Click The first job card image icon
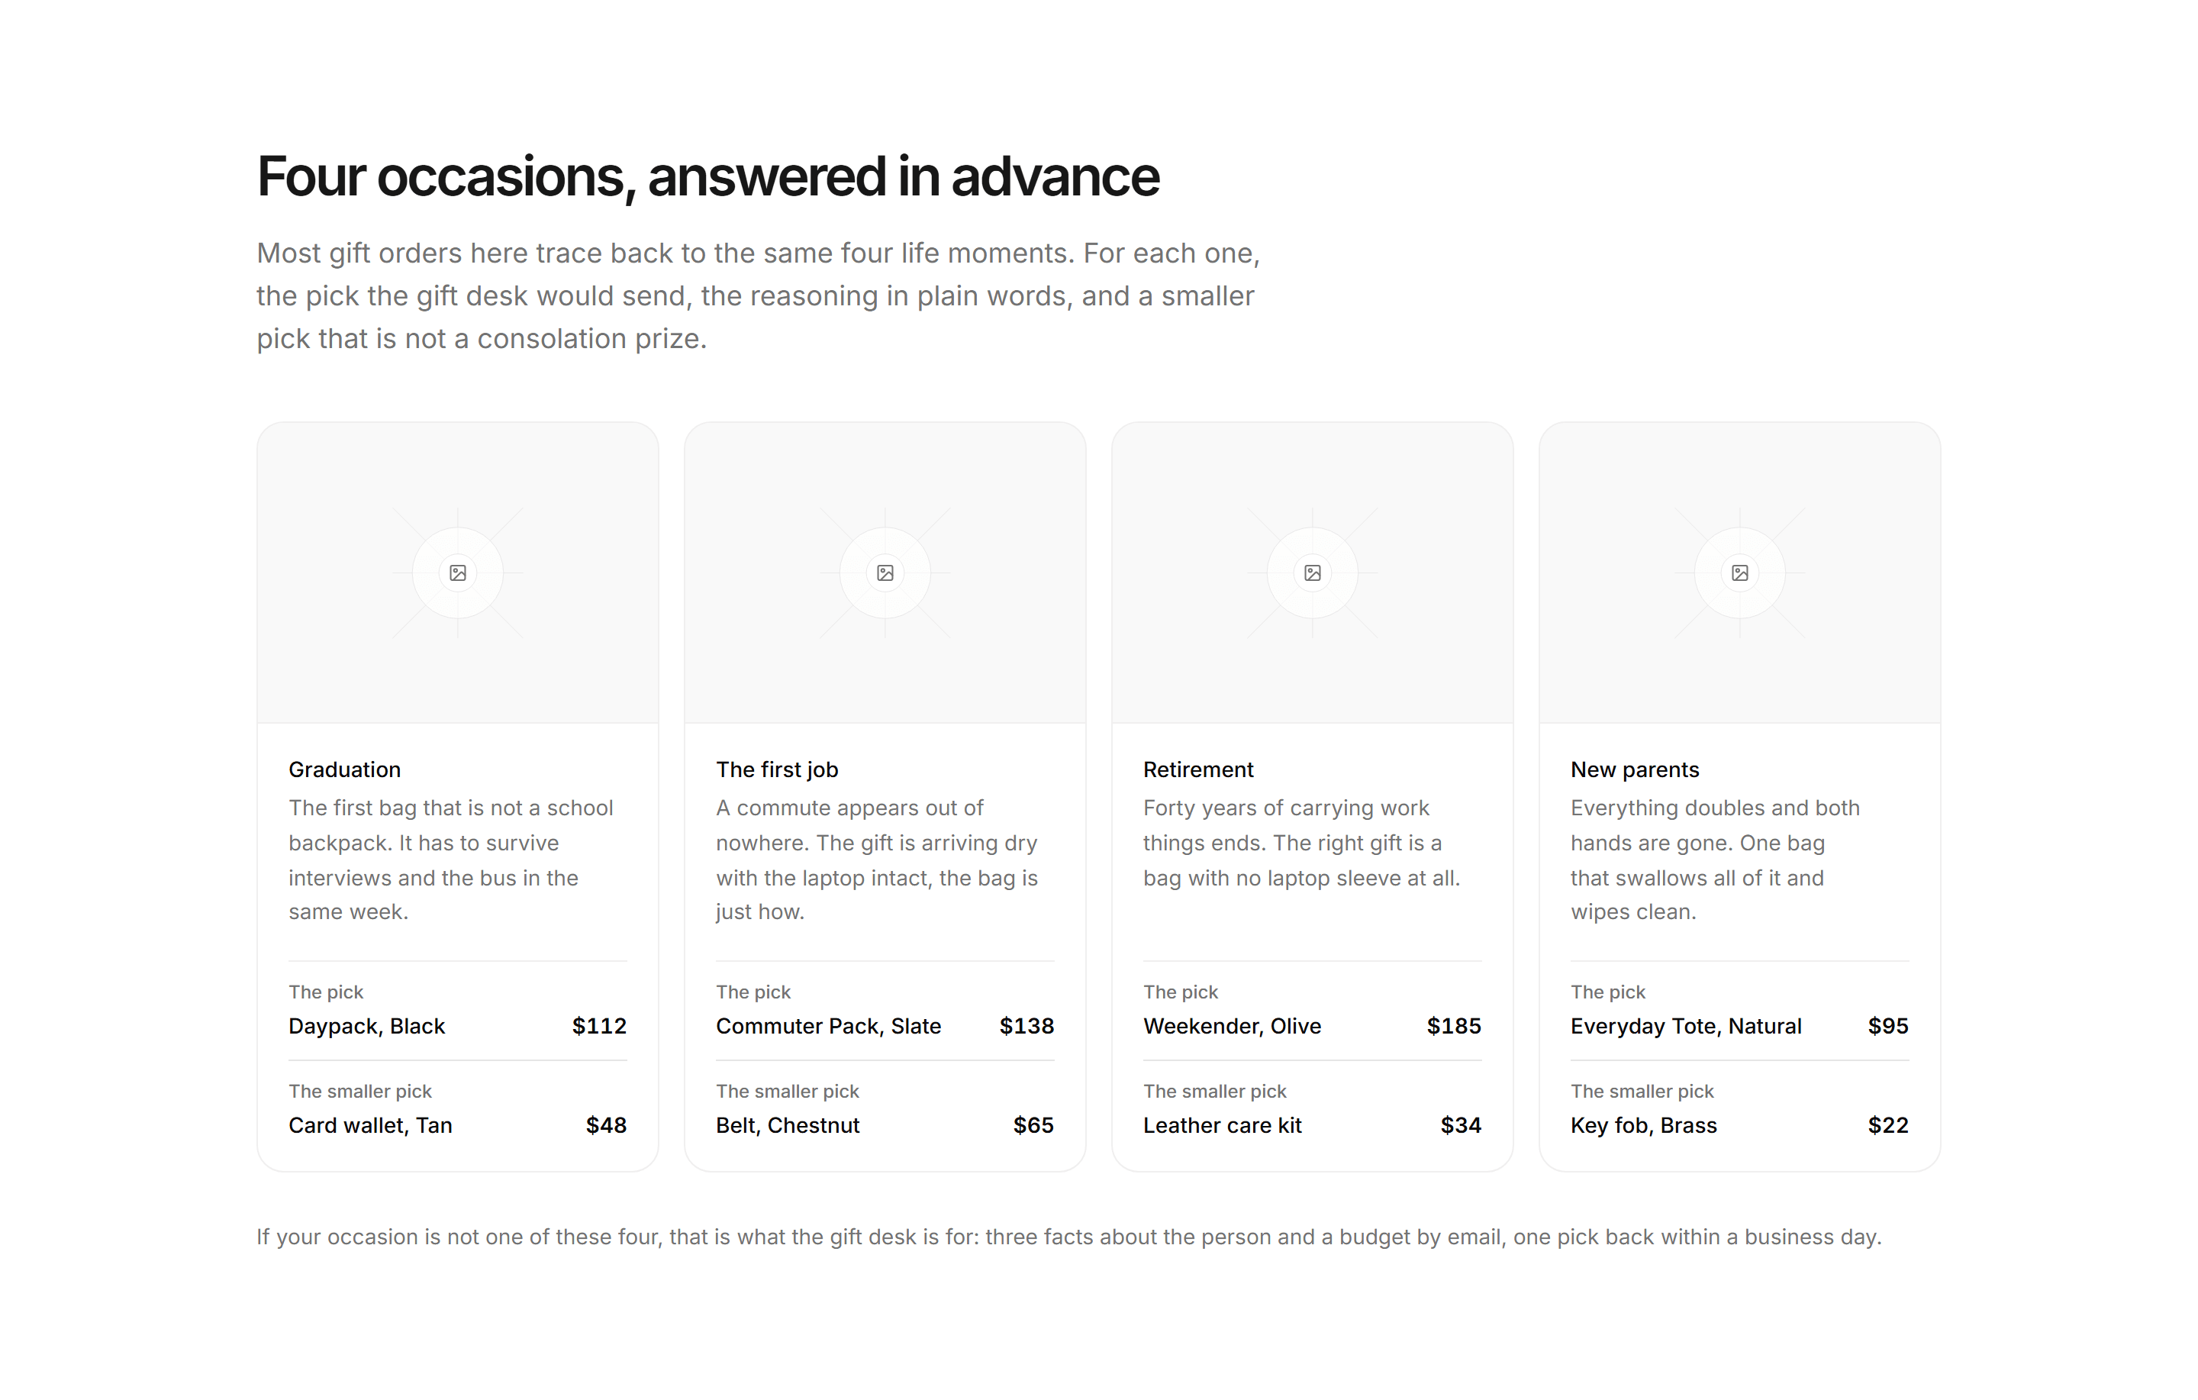 pyautogui.click(x=885, y=573)
